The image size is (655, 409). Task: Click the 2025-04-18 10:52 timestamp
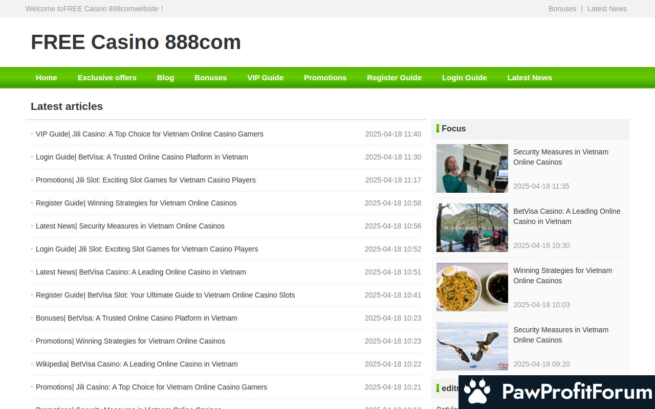point(393,249)
